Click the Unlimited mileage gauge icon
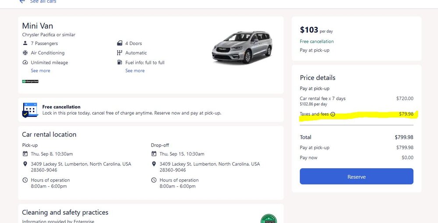 pyautogui.click(x=25, y=63)
